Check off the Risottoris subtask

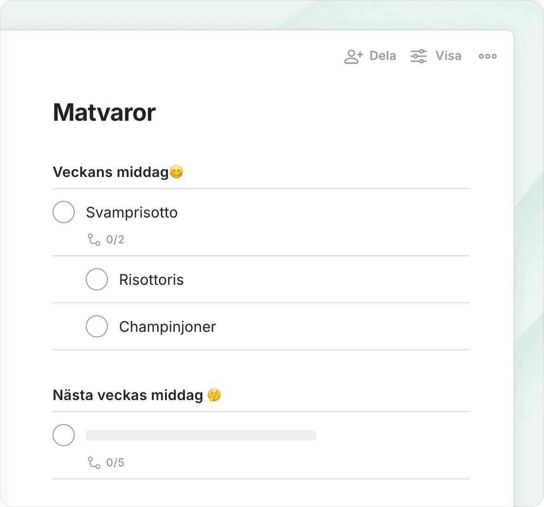tap(97, 279)
